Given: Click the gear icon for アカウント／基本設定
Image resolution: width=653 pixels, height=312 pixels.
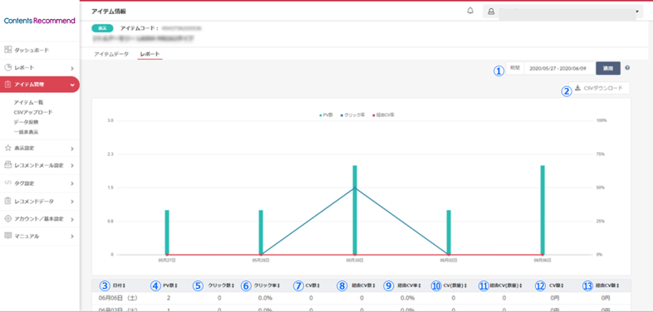Looking at the screenshot, I should pos(8,218).
